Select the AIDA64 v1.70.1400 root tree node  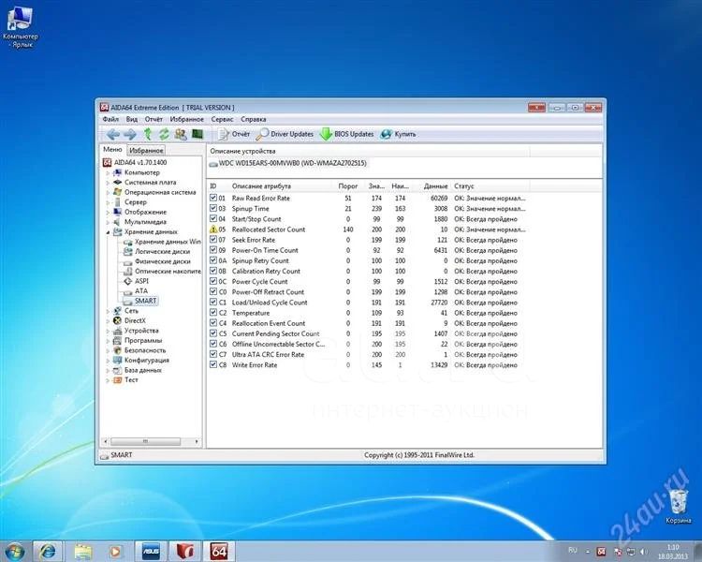(135, 162)
